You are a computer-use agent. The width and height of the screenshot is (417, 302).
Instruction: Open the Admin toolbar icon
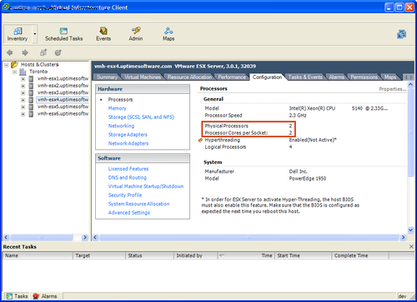136,31
